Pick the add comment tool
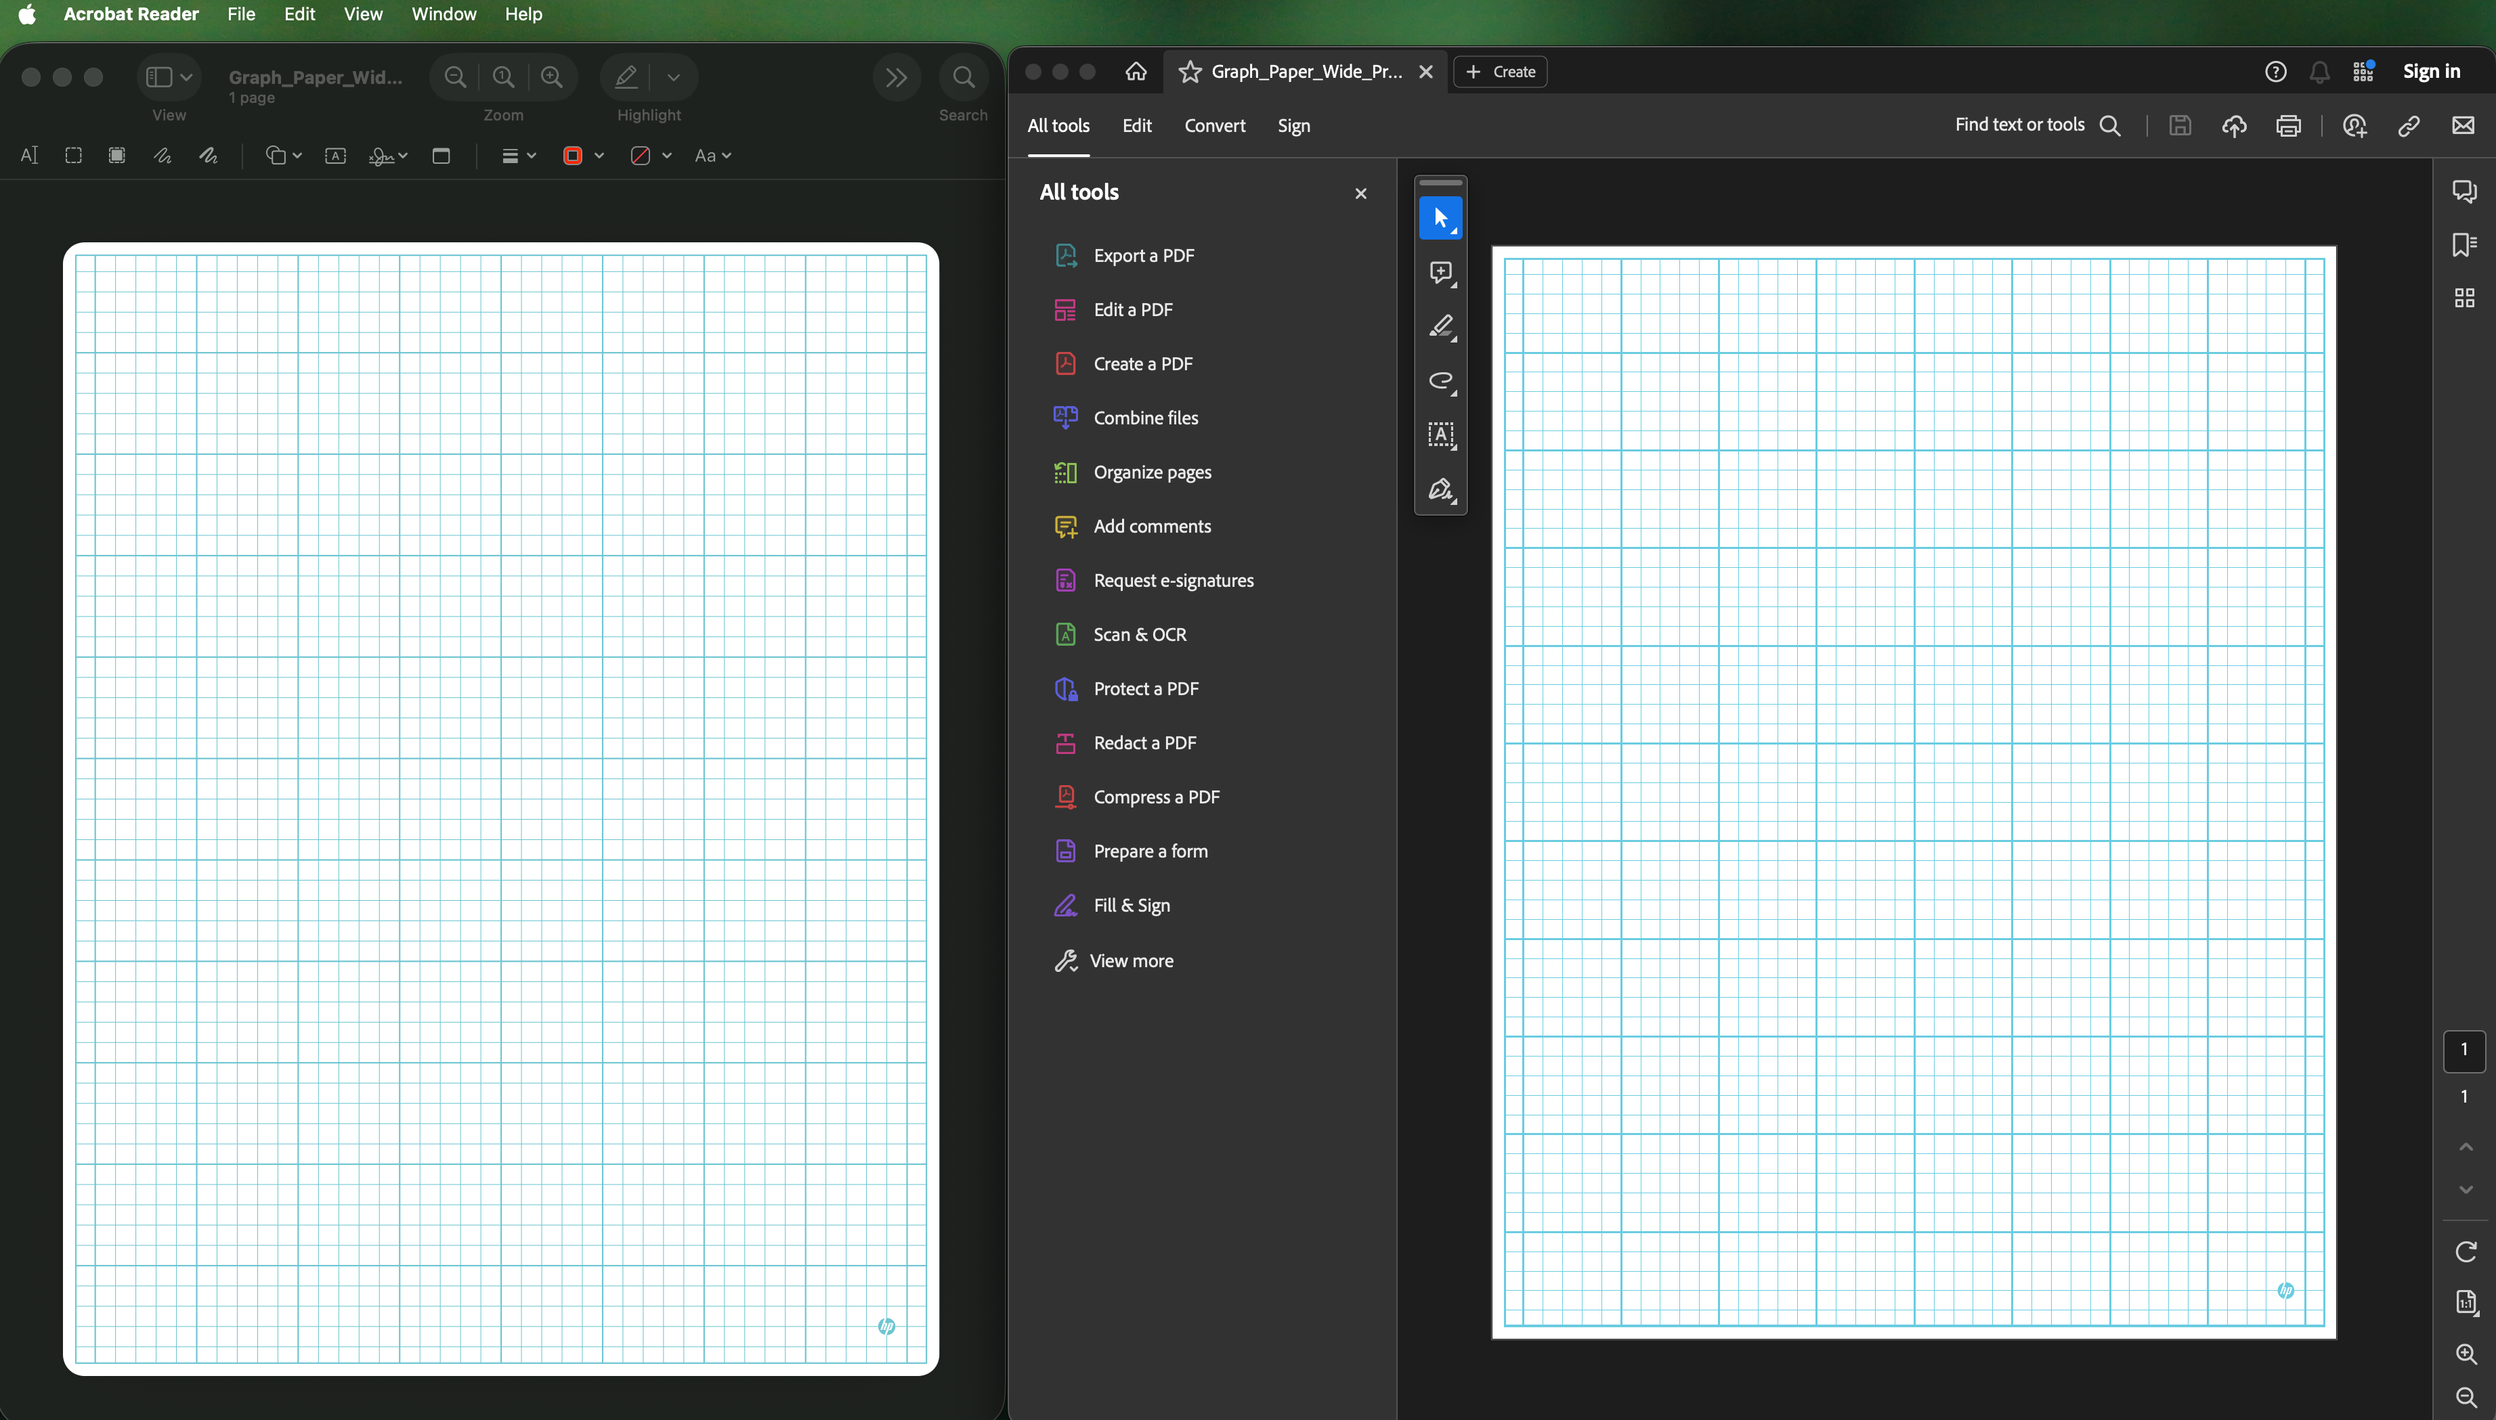The width and height of the screenshot is (2496, 1420). click(x=1440, y=272)
